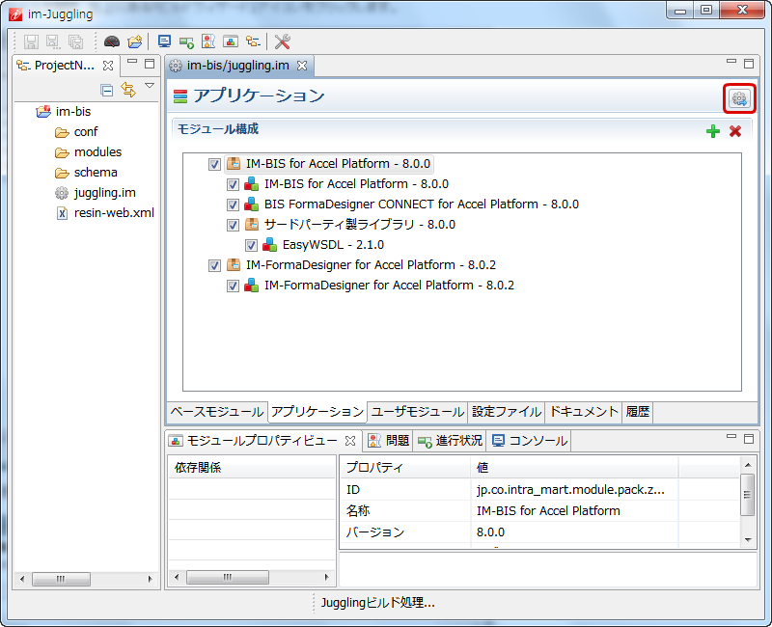
Task: Click the Save All toolbar icon
Action: tap(76, 41)
